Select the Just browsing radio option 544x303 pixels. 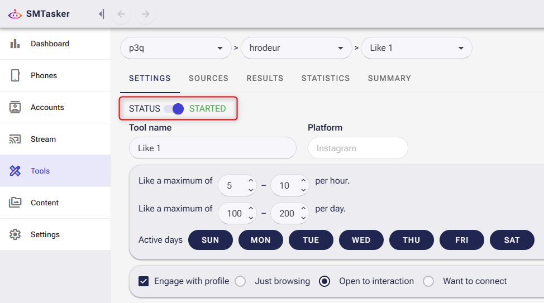pyautogui.click(x=240, y=281)
